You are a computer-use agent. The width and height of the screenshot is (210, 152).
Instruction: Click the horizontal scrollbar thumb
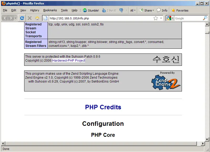click(x=101, y=143)
